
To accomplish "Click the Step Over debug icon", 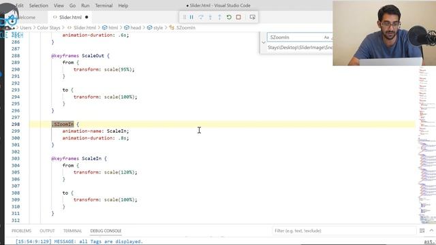I will pos(201,17).
